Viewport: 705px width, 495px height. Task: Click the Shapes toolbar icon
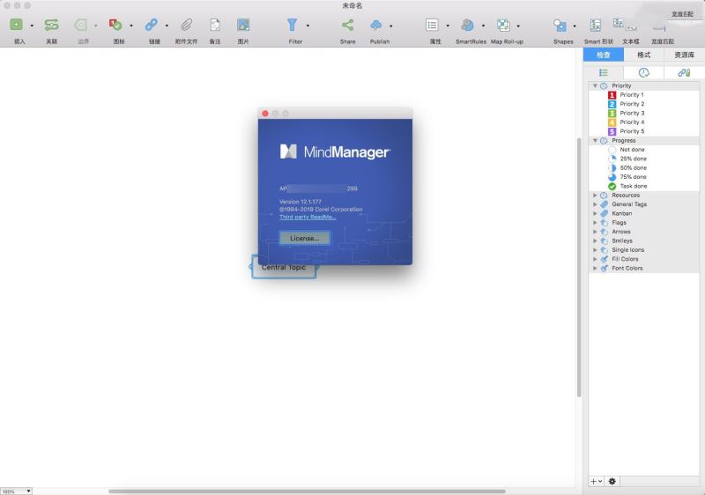pos(560,25)
